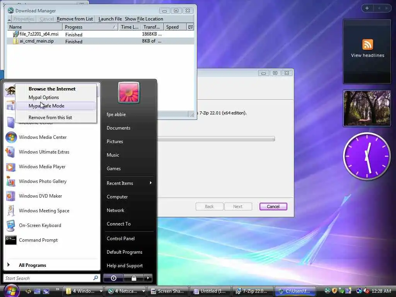Open 4 Netscape taskbar group
Image resolution: width=396 pixels, height=297 pixels.
pyautogui.click(x=126, y=291)
